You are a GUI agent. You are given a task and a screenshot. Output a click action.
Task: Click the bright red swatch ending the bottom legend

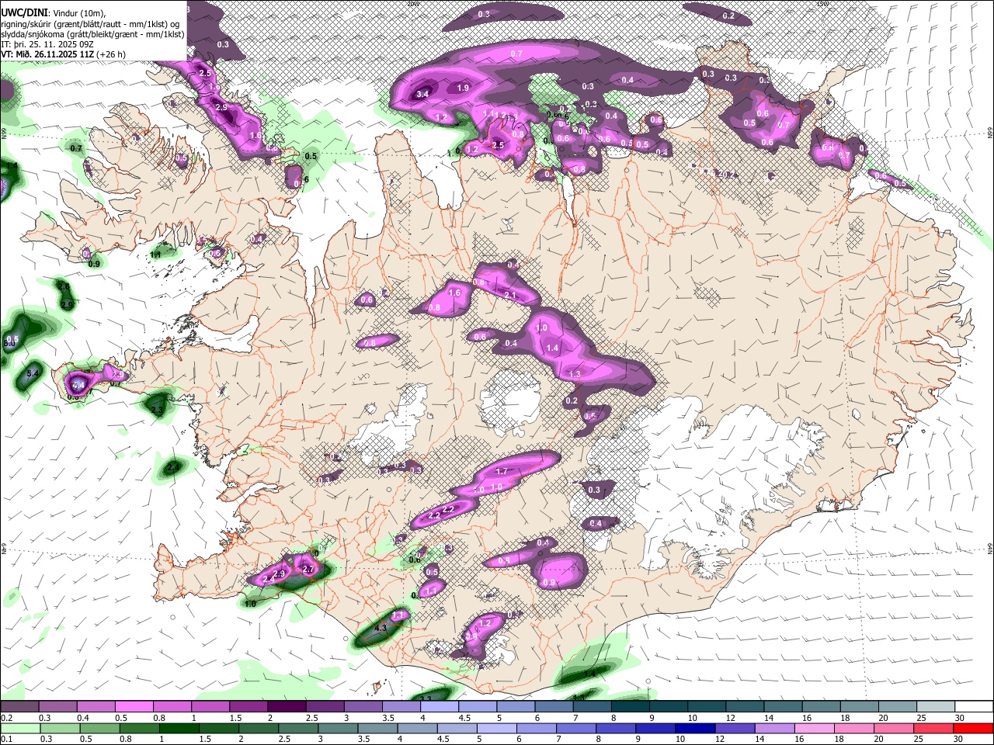tap(974, 728)
